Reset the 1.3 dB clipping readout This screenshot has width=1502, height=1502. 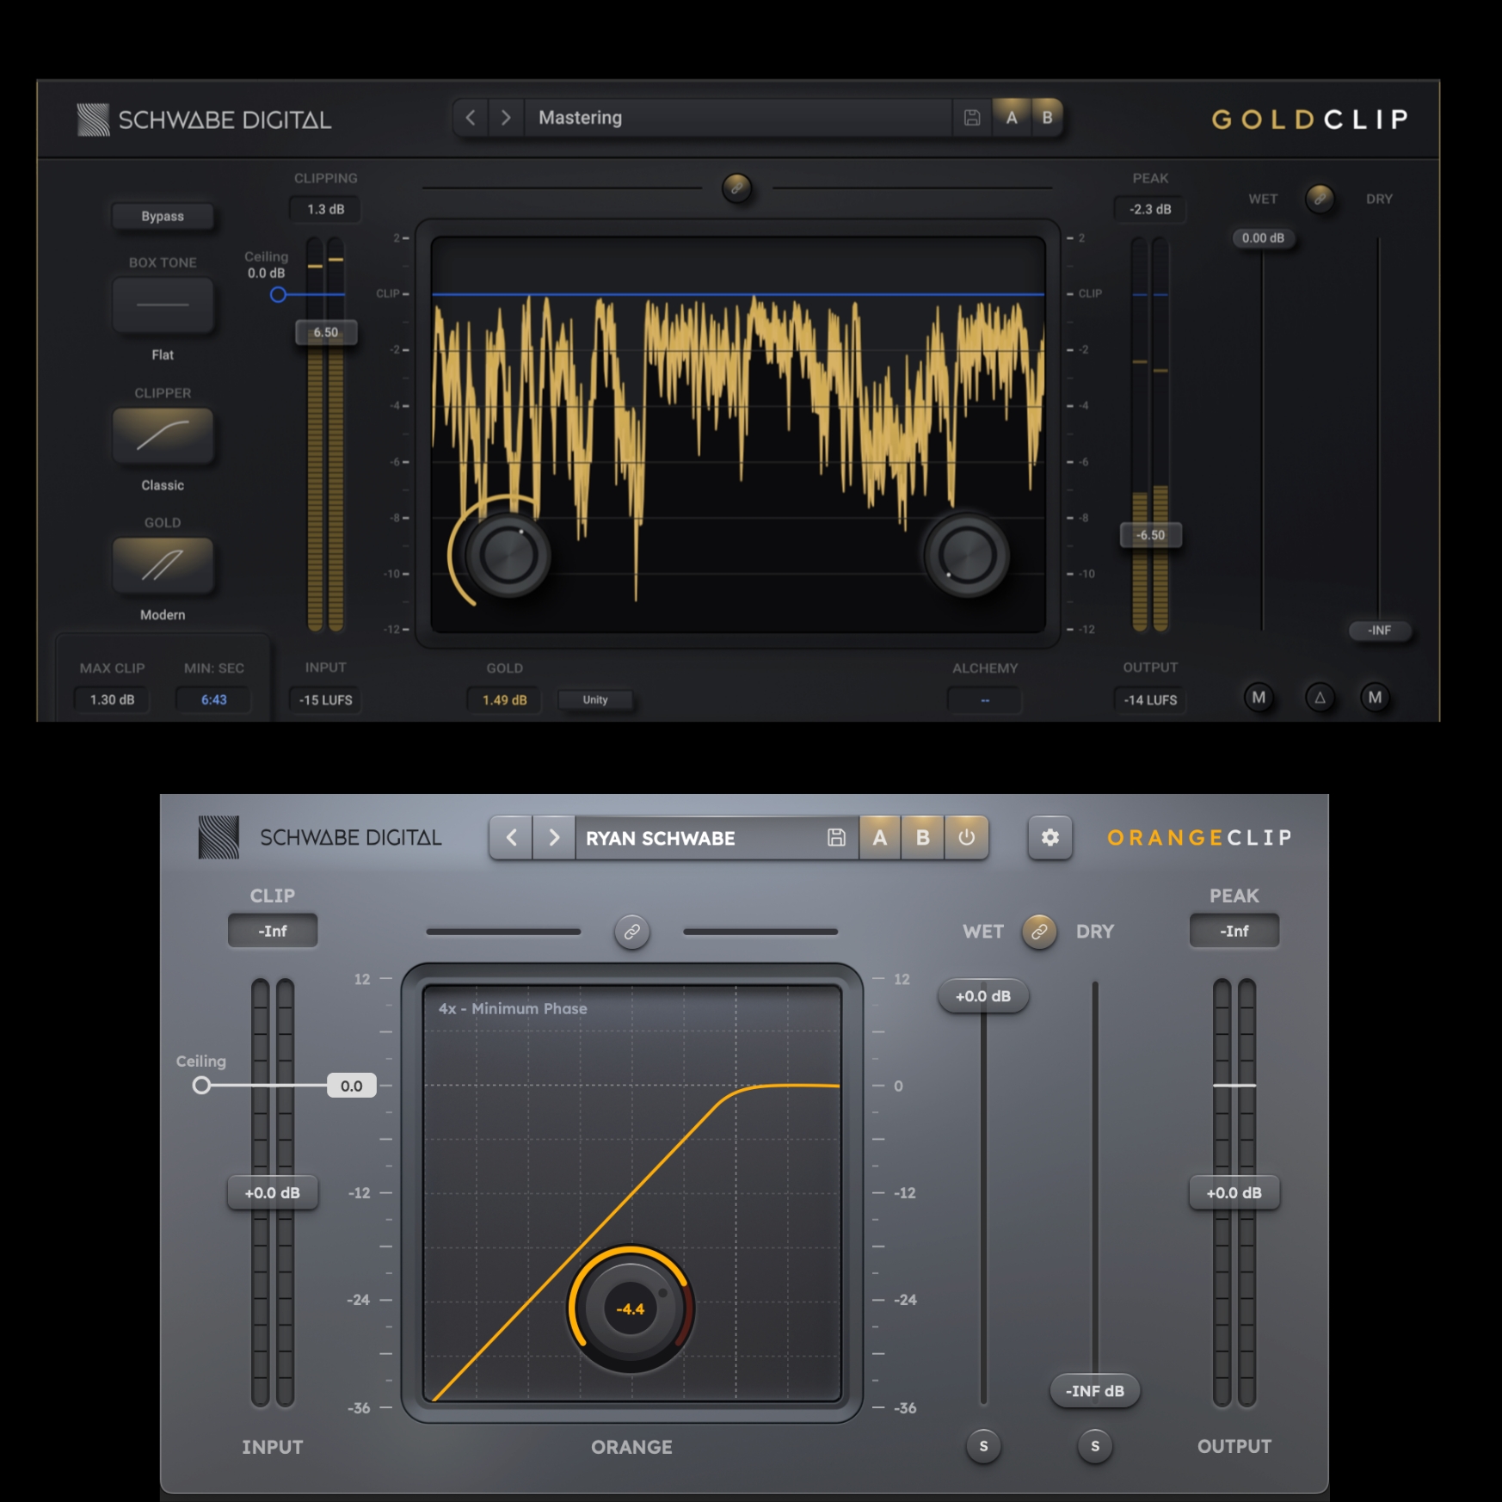326,209
